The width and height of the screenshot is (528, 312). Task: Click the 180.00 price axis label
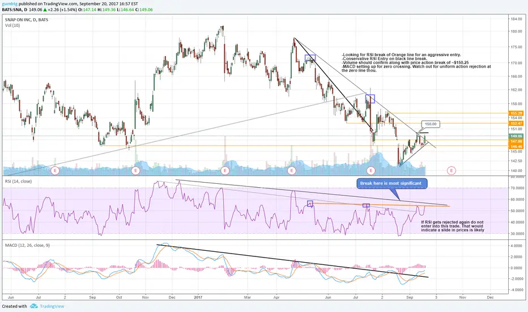click(516, 32)
